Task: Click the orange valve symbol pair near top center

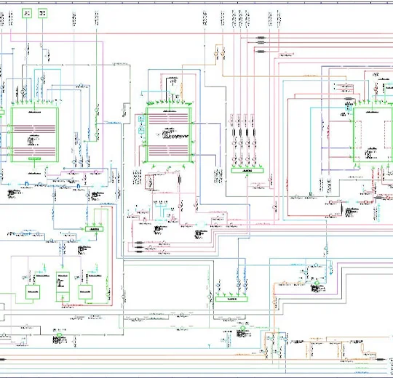Action: coord(220,54)
